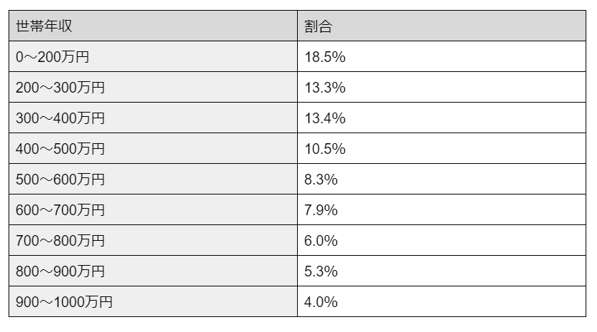Click the 13.3% value cell
The width and height of the screenshot is (597, 332).
pos(324,88)
